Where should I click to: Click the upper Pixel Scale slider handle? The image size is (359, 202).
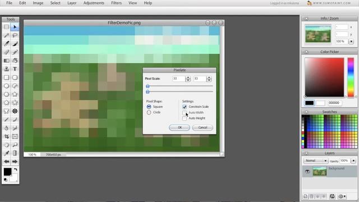(148, 86)
